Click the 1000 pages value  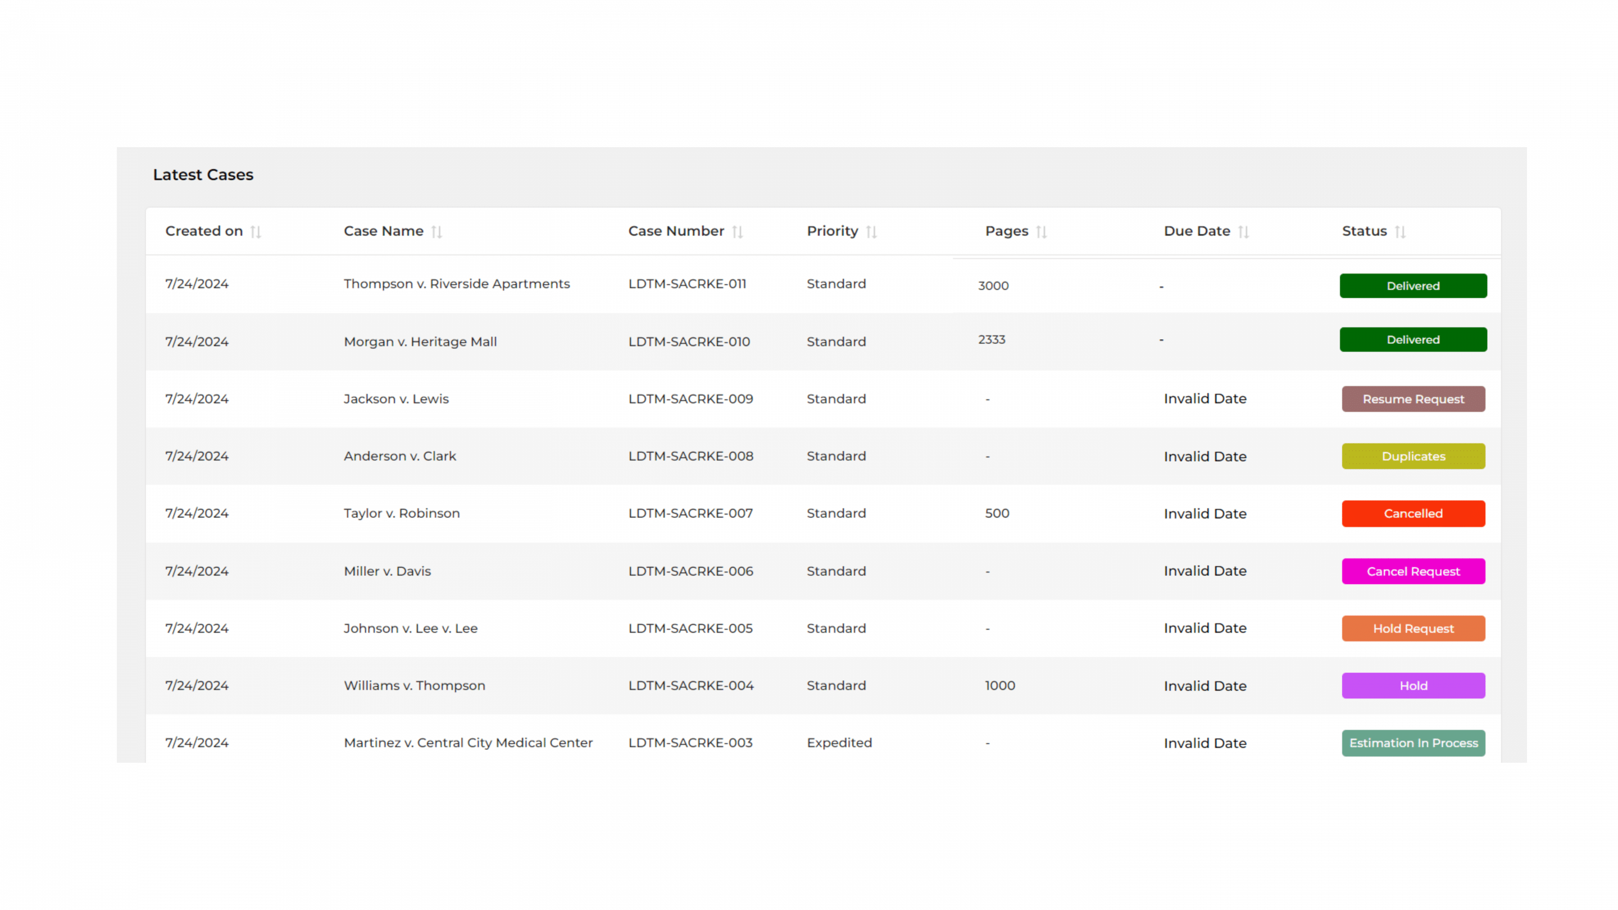click(x=1000, y=685)
